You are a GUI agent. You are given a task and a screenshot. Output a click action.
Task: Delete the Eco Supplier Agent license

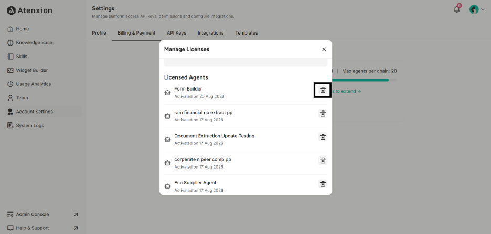point(323,184)
